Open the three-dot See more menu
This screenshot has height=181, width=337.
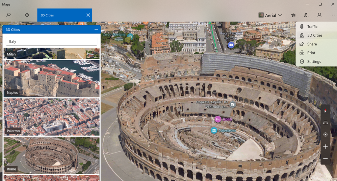point(332,15)
